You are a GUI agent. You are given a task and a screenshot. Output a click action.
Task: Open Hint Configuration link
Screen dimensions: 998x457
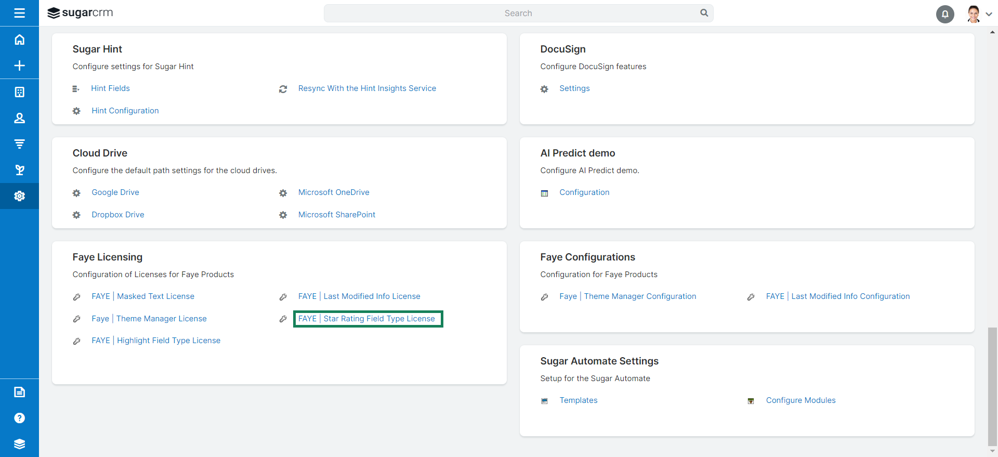click(x=125, y=111)
